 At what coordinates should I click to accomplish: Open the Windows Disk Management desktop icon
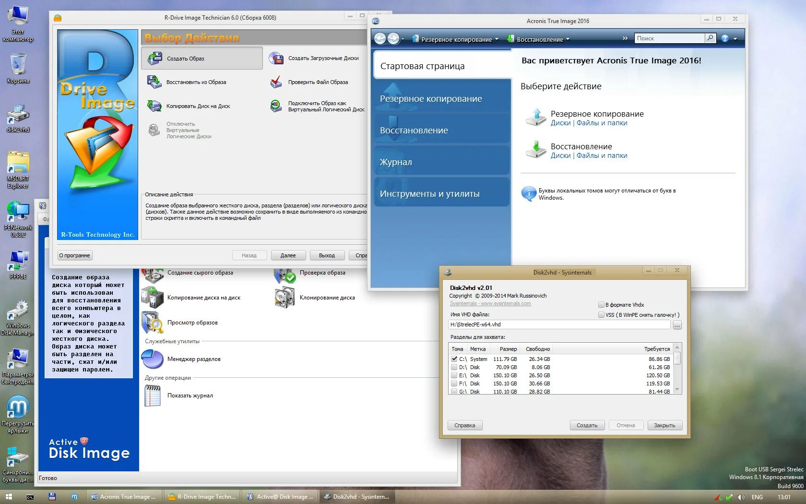pyautogui.click(x=18, y=318)
